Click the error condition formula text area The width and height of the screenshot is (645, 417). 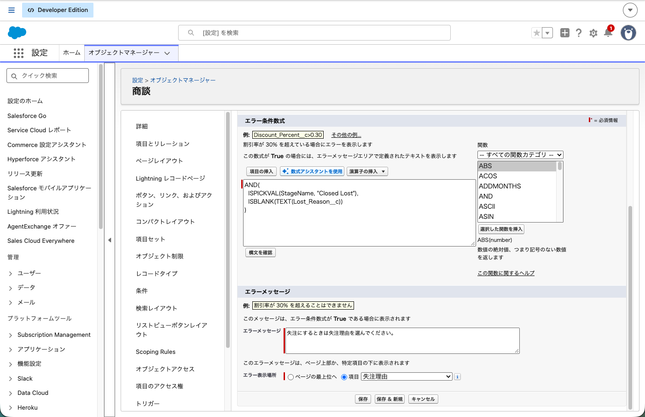coord(359,213)
